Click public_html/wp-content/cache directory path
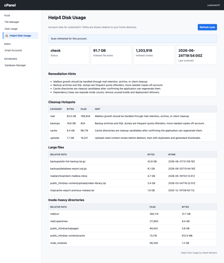The height and width of the screenshot is (263, 224). coord(67,236)
